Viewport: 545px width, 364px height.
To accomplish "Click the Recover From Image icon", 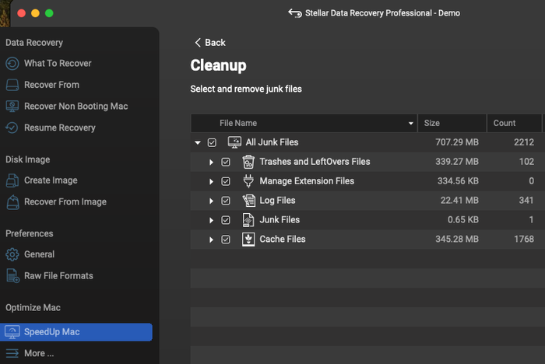I will (13, 202).
